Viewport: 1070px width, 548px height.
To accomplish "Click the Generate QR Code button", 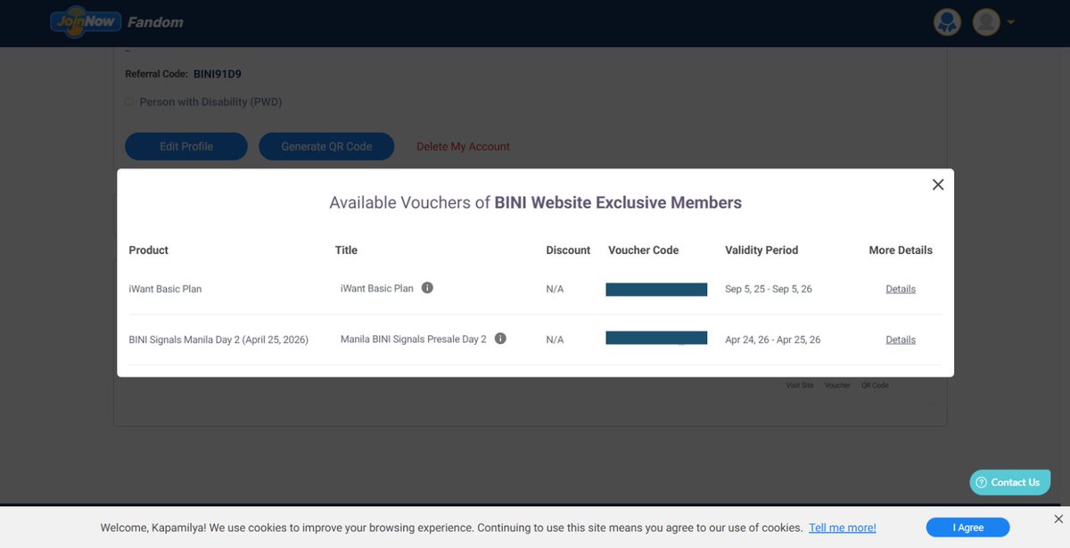I will pyautogui.click(x=326, y=147).
